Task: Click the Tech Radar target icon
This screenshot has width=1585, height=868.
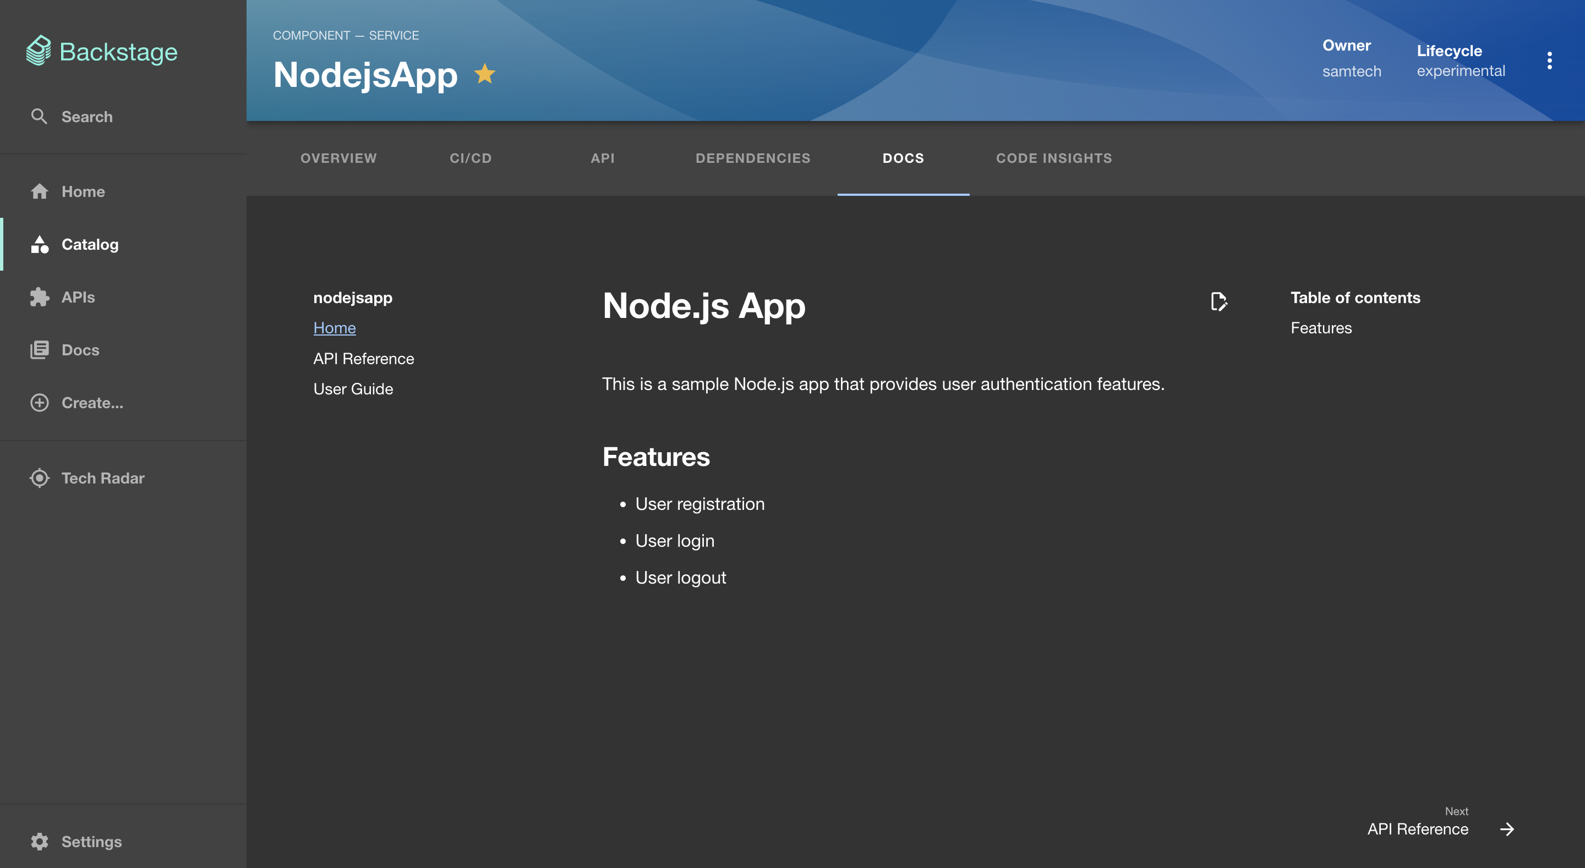Action: tap(40, 478)
